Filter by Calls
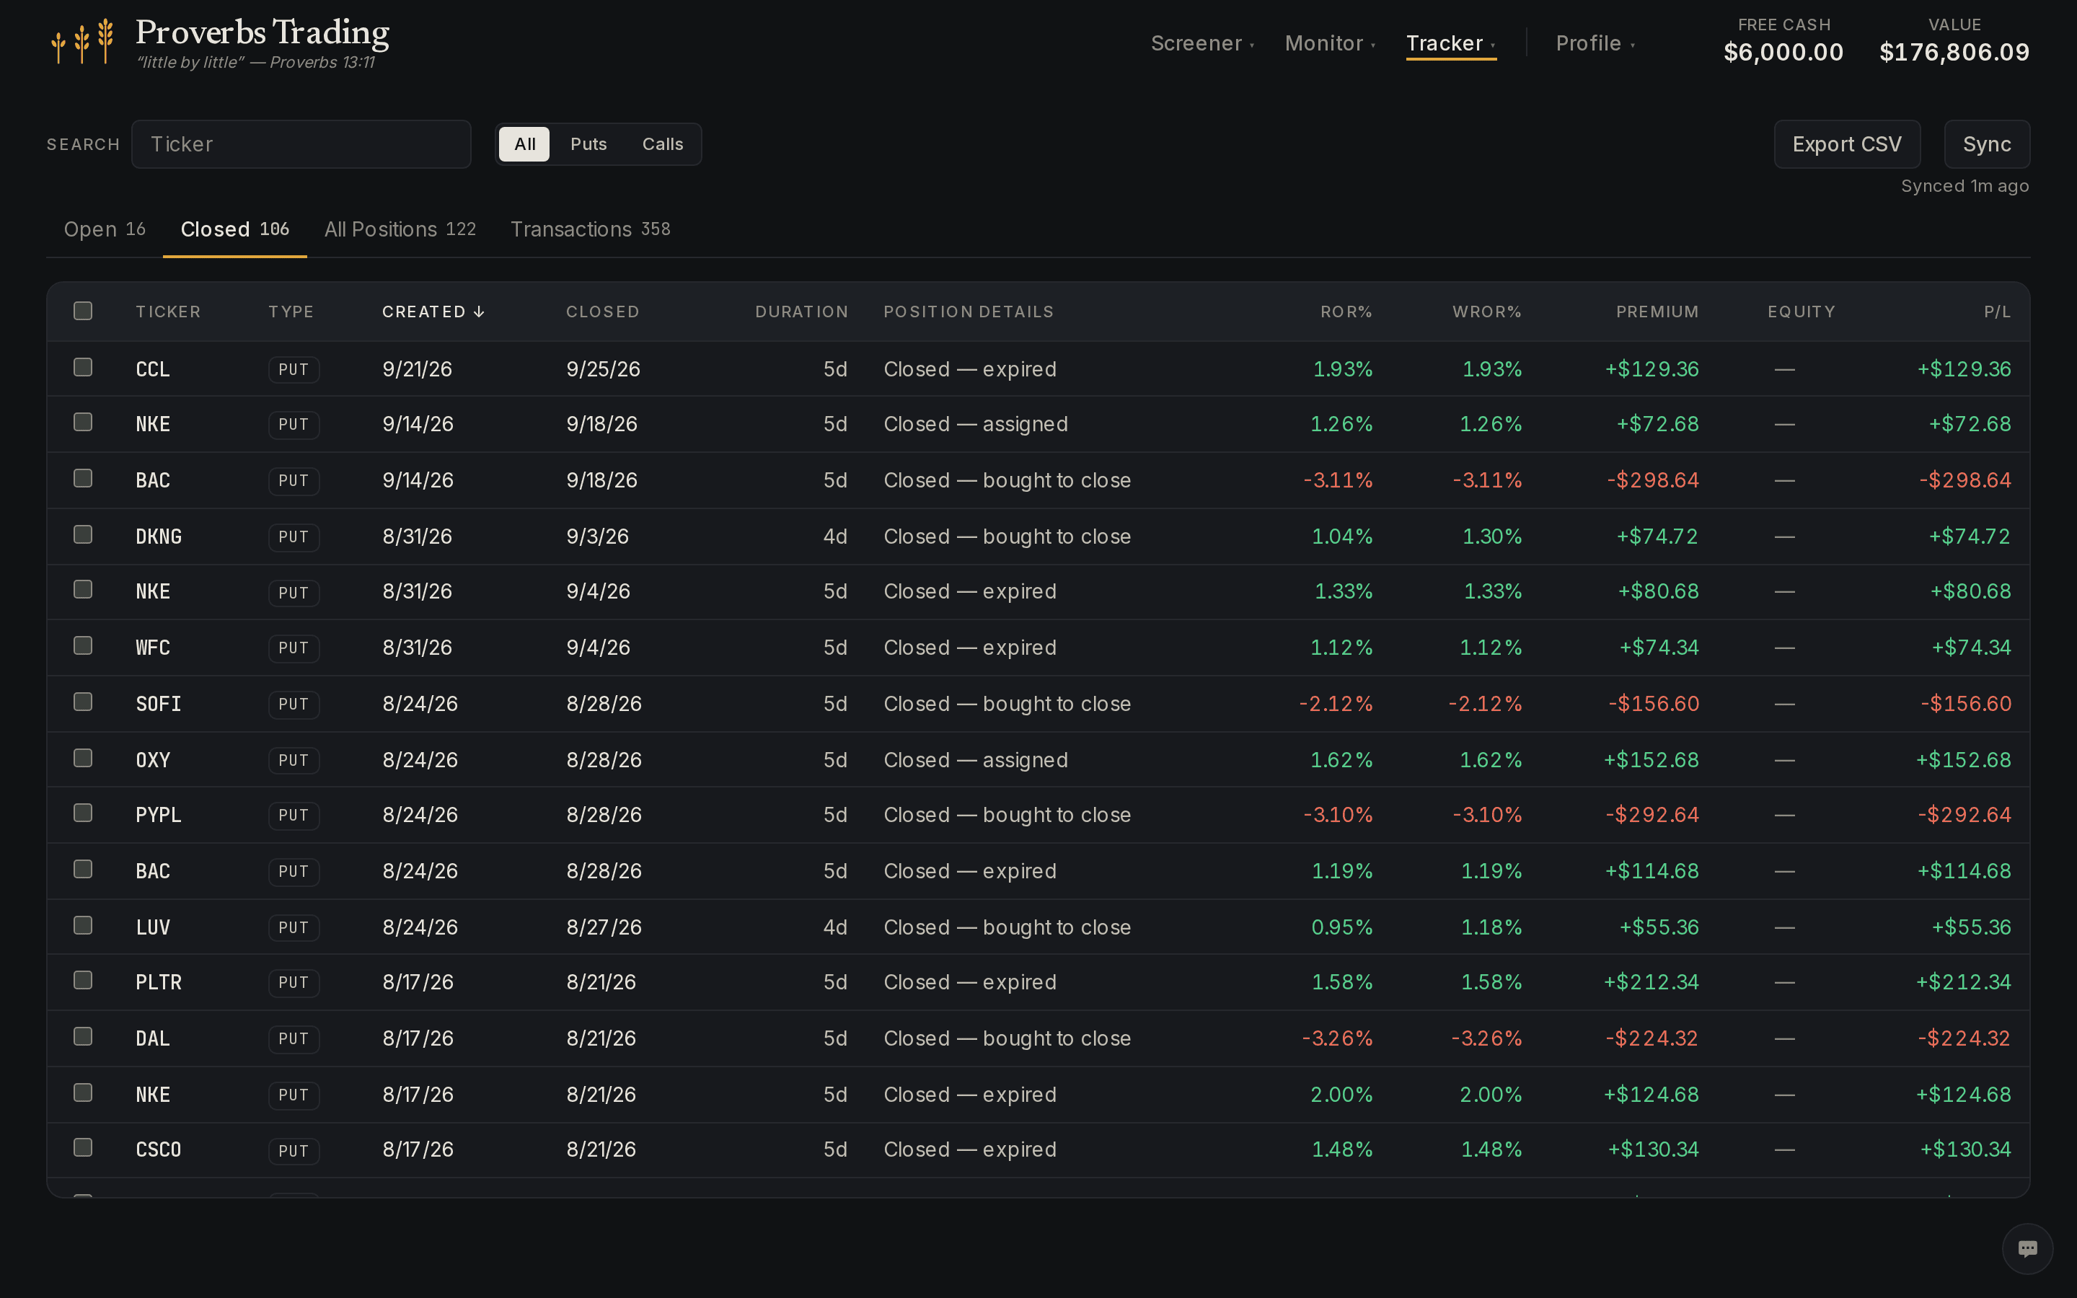The height and width of the screenshot is (1298, 2077). (663, 144)
